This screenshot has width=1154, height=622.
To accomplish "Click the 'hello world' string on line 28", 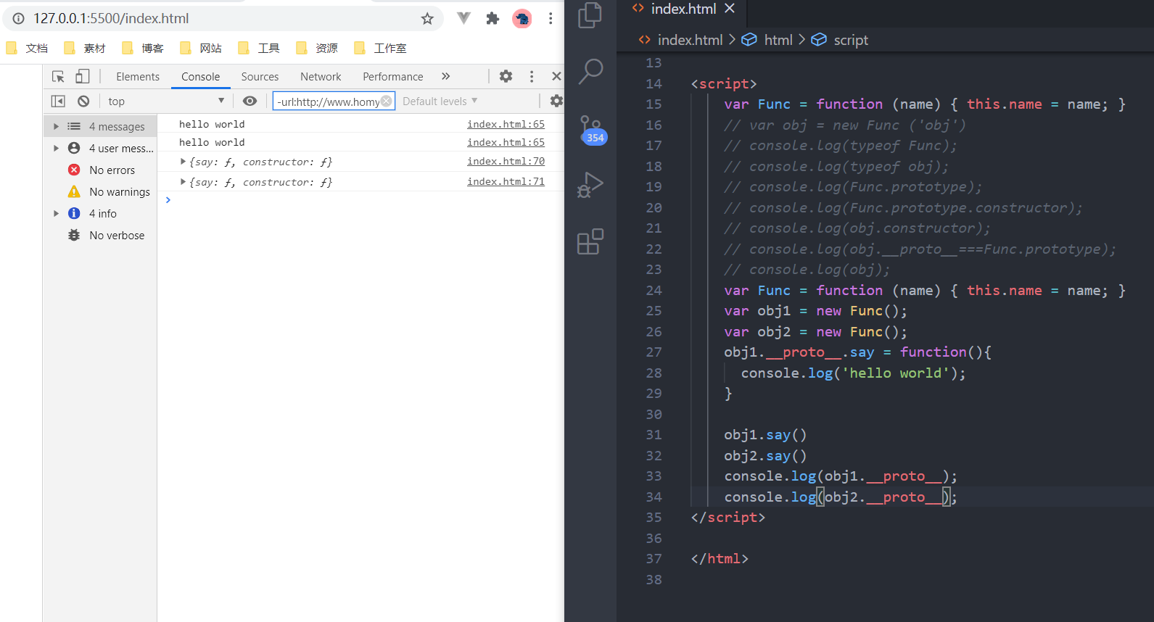I will pyautogui.click(x=895, y=373).
